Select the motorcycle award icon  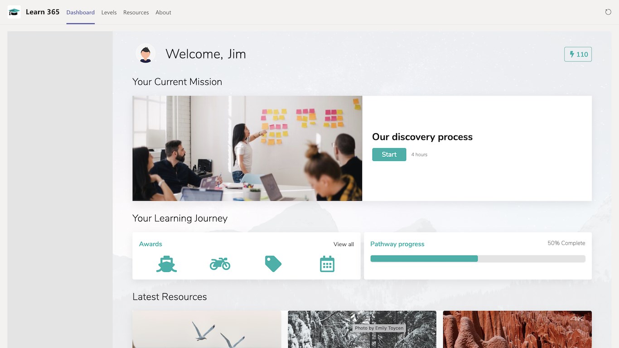tap(220, 263)
